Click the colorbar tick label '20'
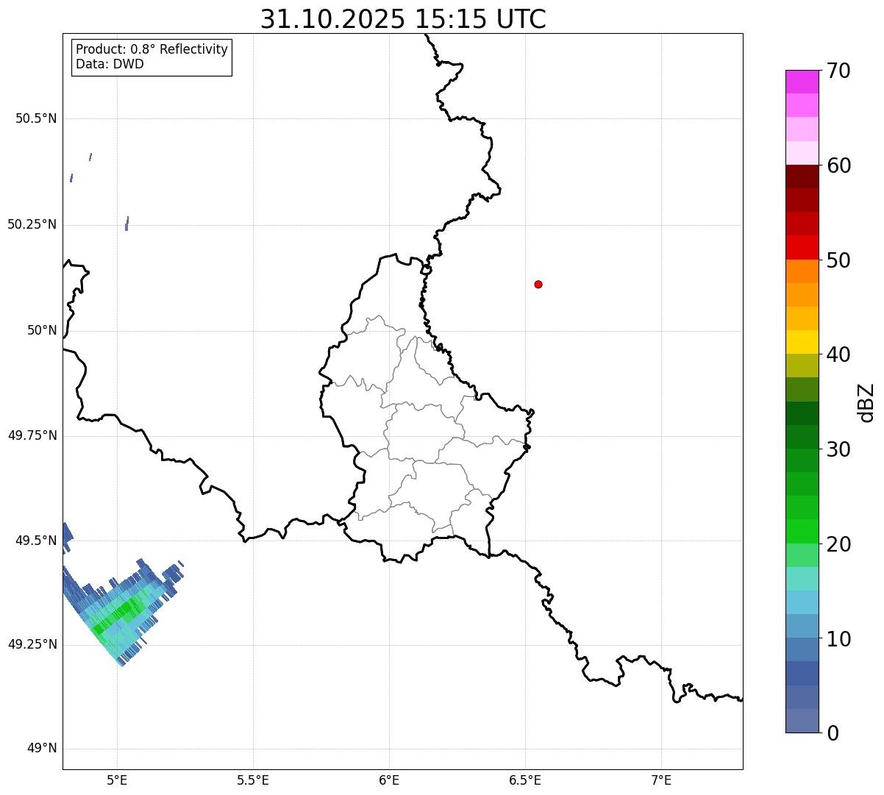Image resolution: width=884 pixels, height=795 pixels. [839, 544]
